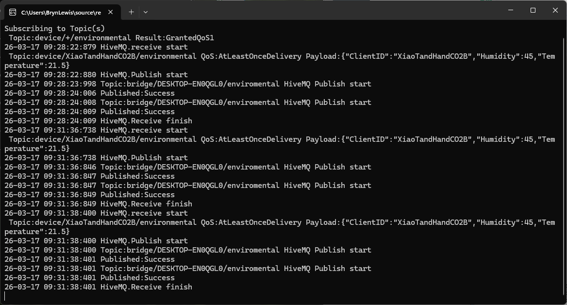
Task: Close the terminal window
Action: [555, 10]
